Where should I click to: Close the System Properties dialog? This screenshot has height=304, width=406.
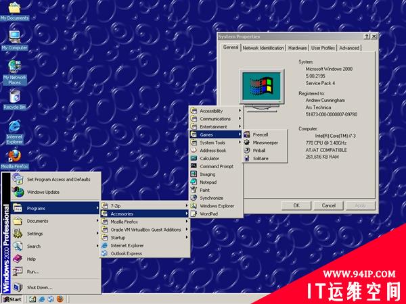tap(374, 36)
